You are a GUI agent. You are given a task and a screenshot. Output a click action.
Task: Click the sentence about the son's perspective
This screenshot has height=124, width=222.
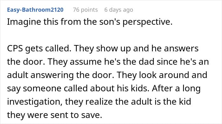(90, 22)
